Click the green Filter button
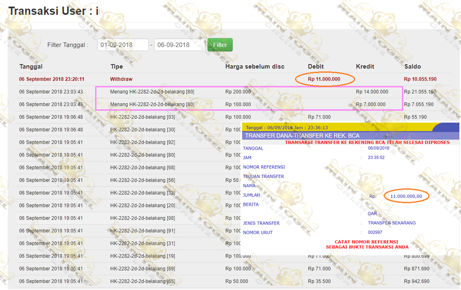 click(x=220, y=45)
